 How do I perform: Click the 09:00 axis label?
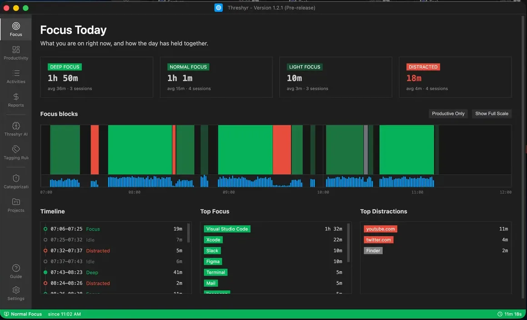229,192
